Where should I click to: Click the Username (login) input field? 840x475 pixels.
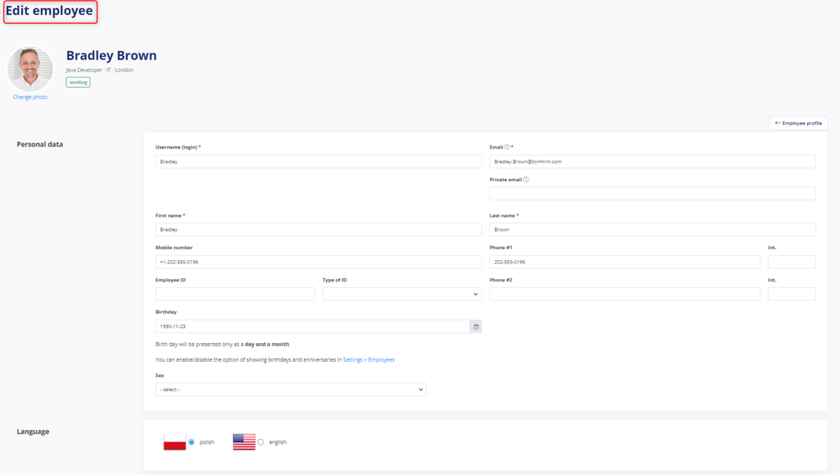(x=318, y=162)
